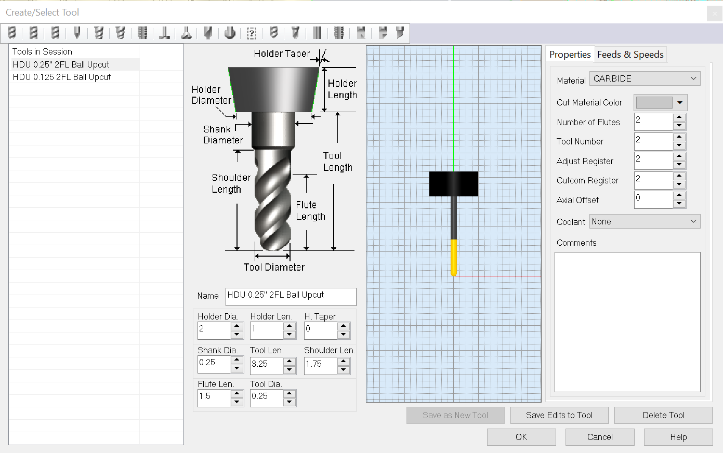The height and width of the screenshot is (453, 723).
Task: Switch to the Feeds & Speeds tab
Action: [630, 55]
